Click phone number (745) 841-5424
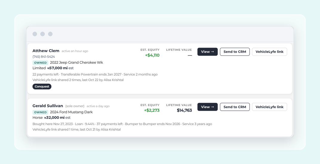320x164 pixels. (x=44, y=57)
